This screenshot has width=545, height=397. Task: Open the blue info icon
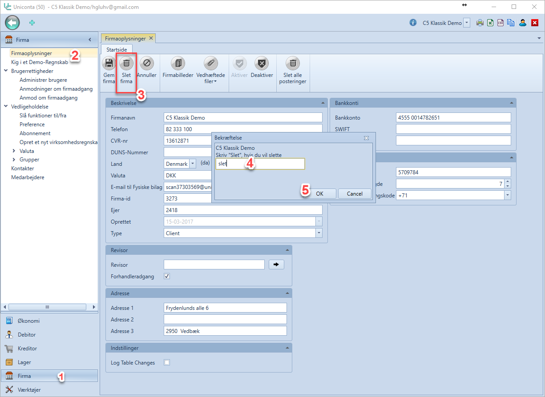click(413, 23)
